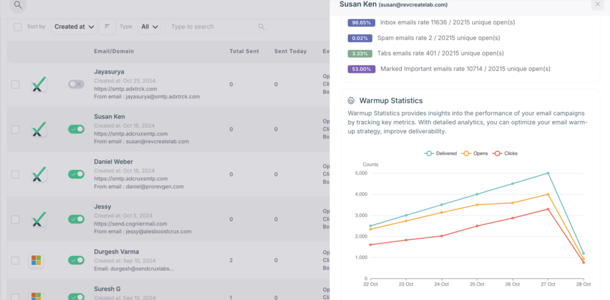Viewport: 610px width, 300px height.
Task: Check the checkbox for the Jessy row
Action: click(x=15, y=219)
